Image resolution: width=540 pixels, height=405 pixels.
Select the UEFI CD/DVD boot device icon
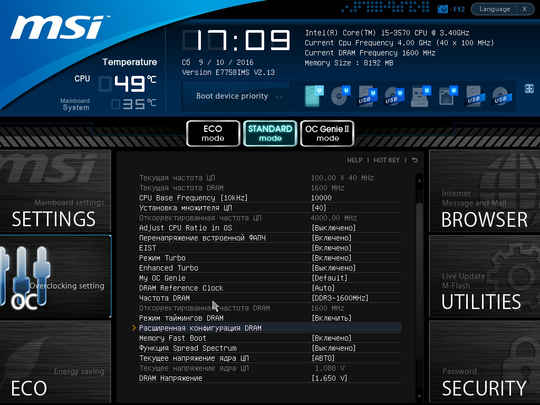pyautogui.click(x=341, y=96)
